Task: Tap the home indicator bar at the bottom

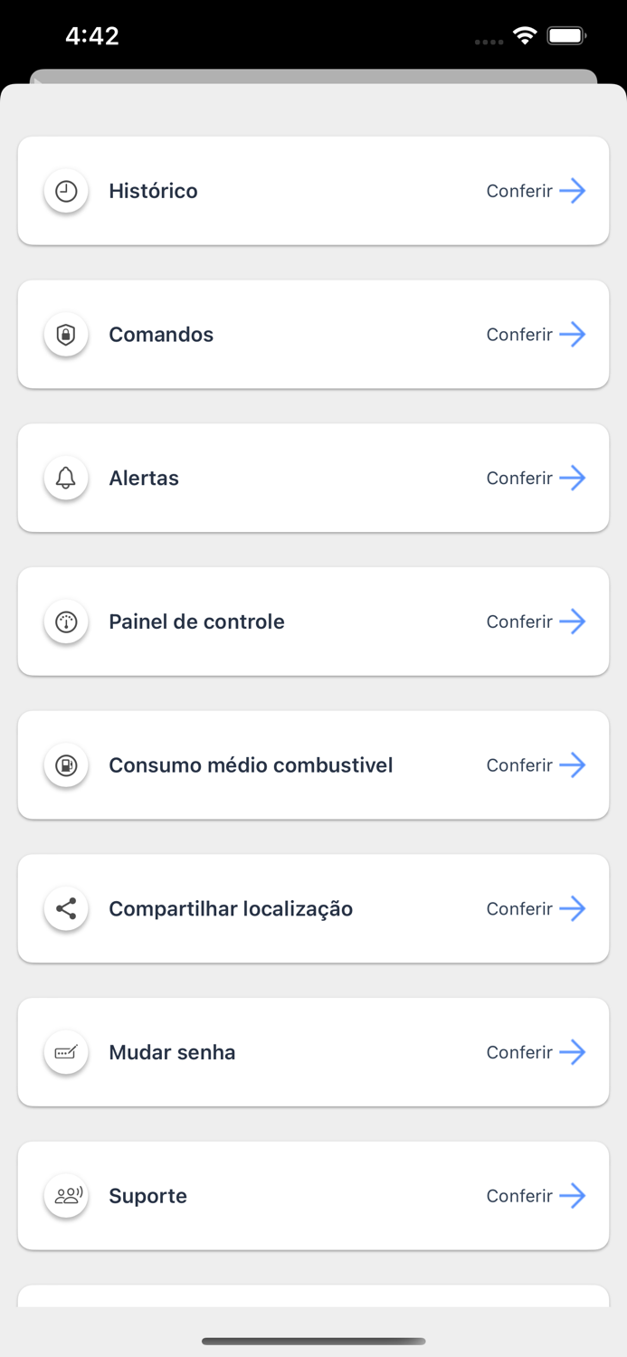Action: (x=313, y=1342)
